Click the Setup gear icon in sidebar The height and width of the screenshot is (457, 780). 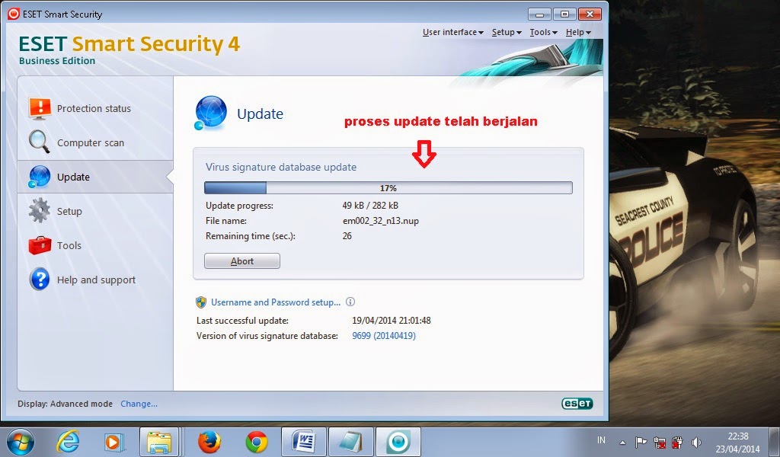(x=40, y=211)
